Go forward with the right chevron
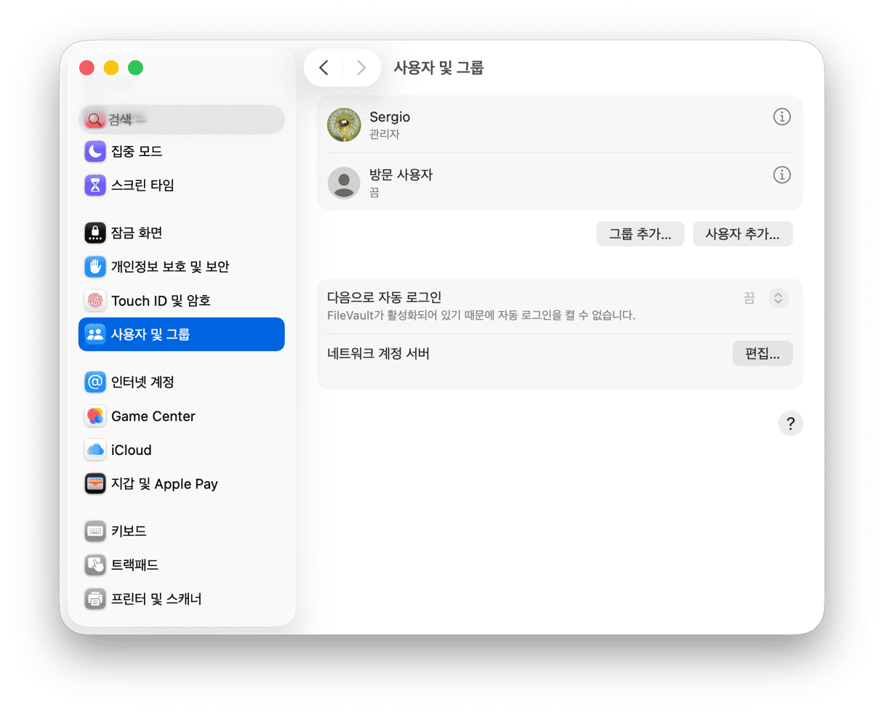 361,68
